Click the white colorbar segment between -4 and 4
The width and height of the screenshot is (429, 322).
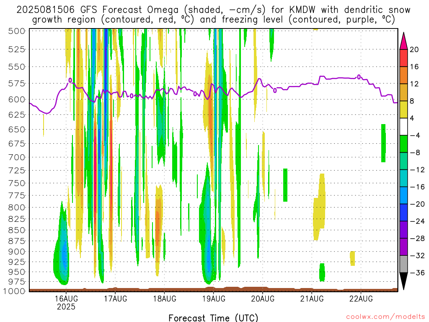click(403, 127)
